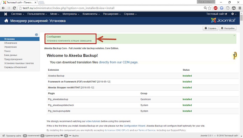Open the Справка dropdown in the top menu
The image size is (243, 138).
130,14
